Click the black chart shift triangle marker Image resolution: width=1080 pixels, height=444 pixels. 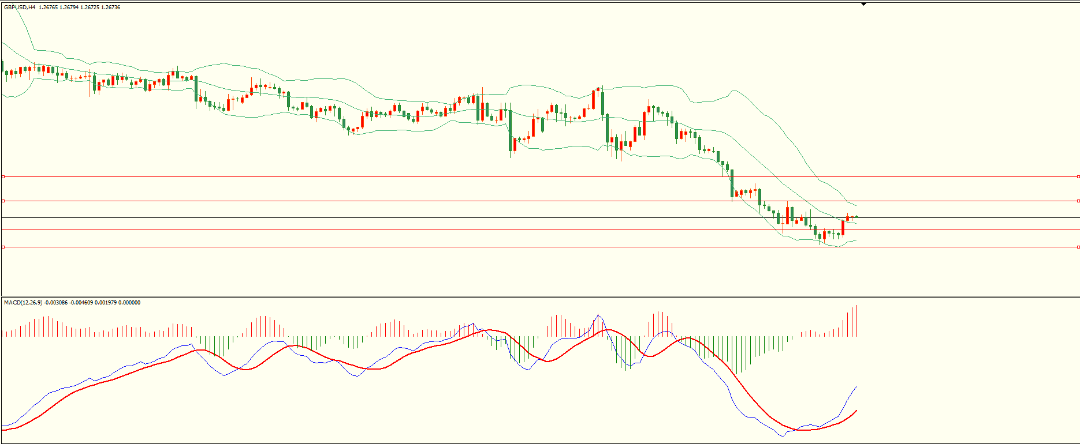pyautogui.click(x=863, y=4)
